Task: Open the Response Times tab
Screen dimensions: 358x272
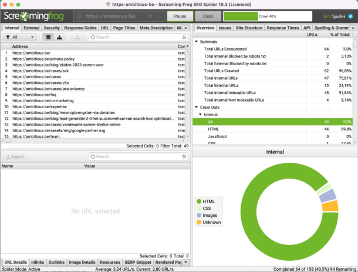Action: pos(283,28)
